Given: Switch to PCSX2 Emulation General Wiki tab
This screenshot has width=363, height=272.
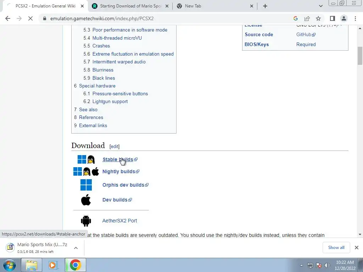Looking at the screenshot, I should (x=45, y=6).
